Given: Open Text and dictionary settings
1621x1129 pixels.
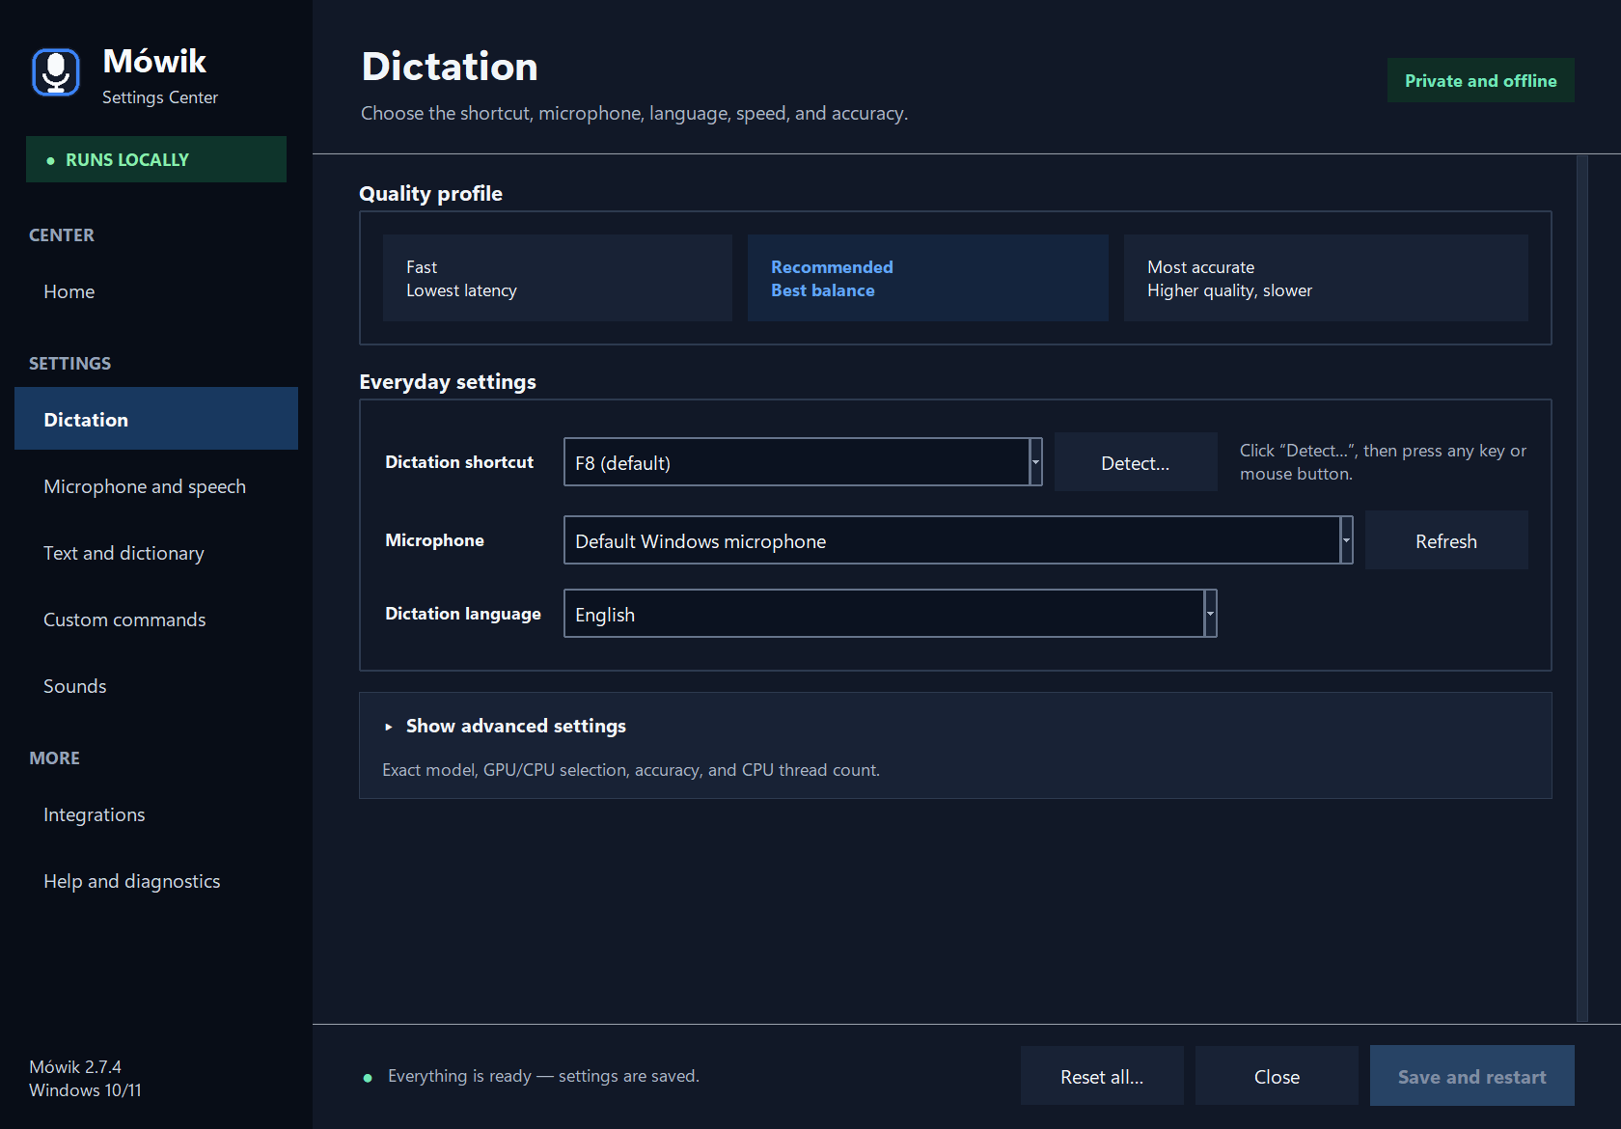Looking at the screenshot, I should click(x=156, y=553).
